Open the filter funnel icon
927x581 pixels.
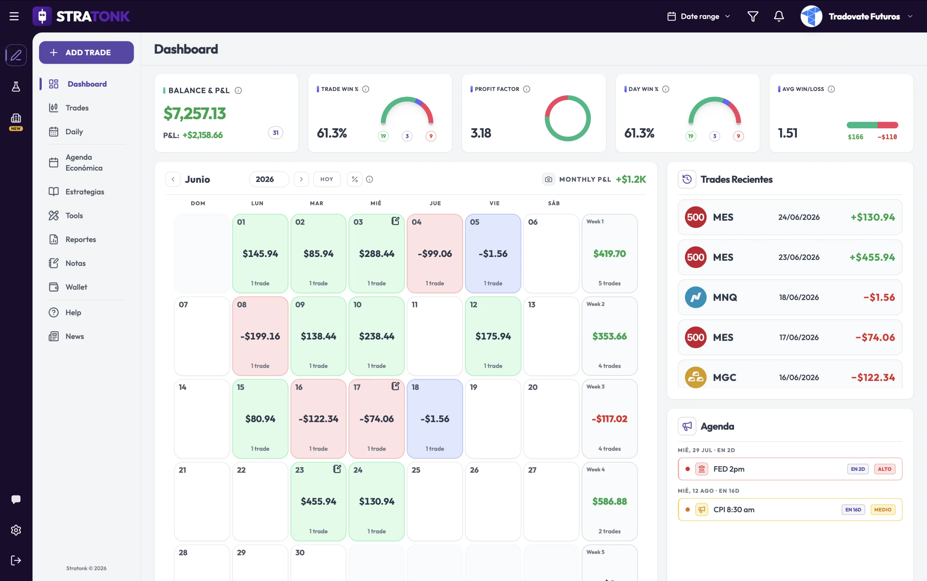click(x=753, y=16)
